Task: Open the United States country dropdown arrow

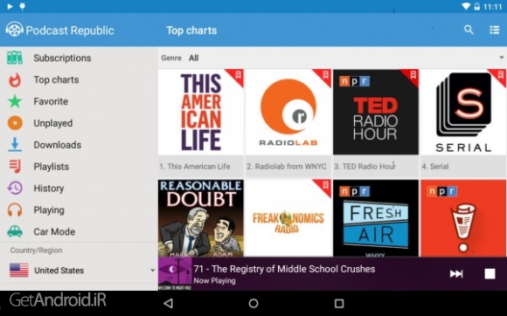Action: 152,270
